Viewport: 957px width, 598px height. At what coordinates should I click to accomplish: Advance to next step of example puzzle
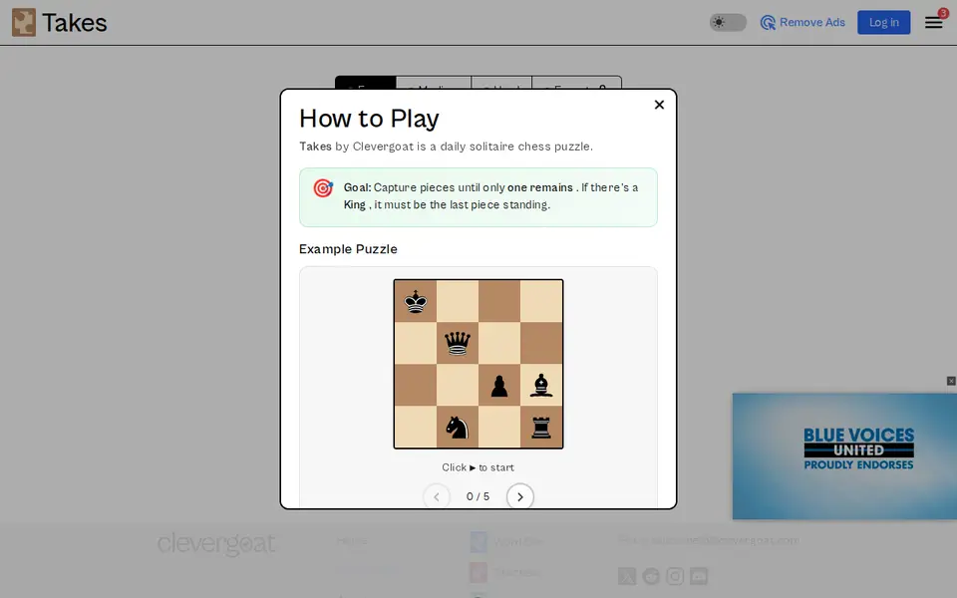[520, 496]
